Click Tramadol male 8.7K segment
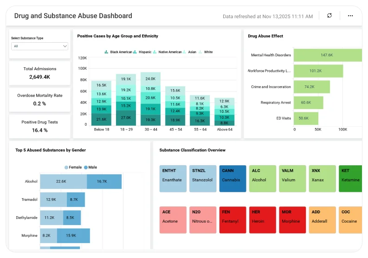The width and height of the screenshot is (368, 258). click(76, 200)
